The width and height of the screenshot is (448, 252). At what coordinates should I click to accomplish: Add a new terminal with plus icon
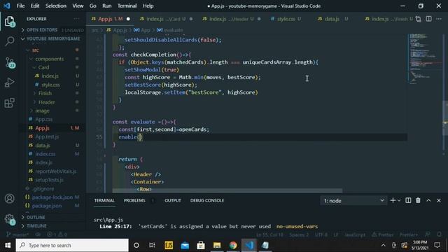pyautogui.click(x=393, y=201)
